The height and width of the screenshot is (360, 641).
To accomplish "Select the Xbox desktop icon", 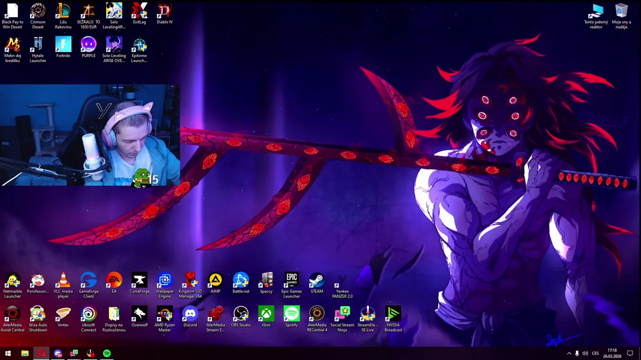I will click(266, 316).
